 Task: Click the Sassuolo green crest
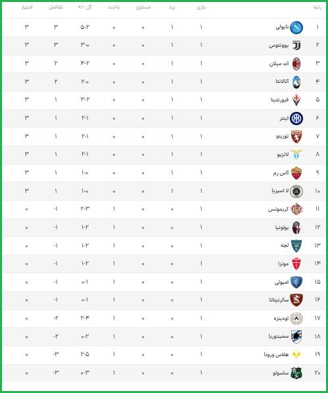coord(296,373)
